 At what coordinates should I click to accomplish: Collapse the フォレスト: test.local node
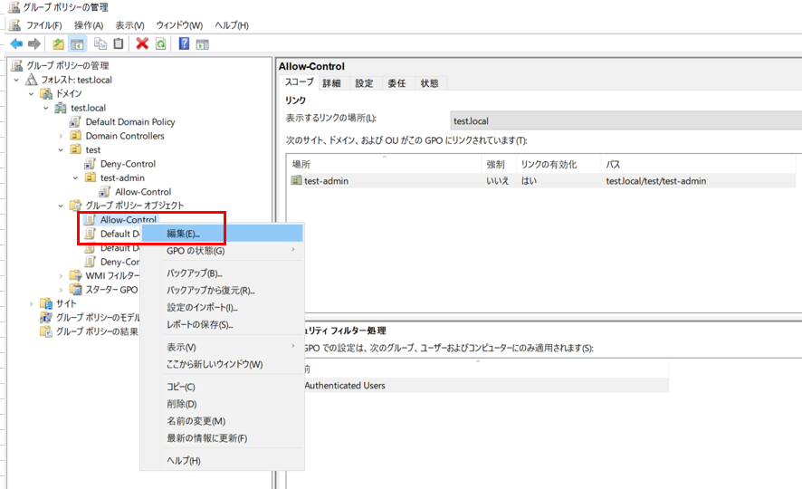(17, 80)
